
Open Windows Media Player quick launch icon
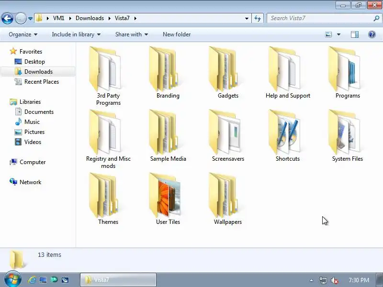[54, 280]
